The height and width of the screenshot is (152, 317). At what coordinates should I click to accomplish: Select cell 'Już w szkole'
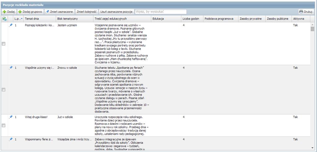(65, 117)
